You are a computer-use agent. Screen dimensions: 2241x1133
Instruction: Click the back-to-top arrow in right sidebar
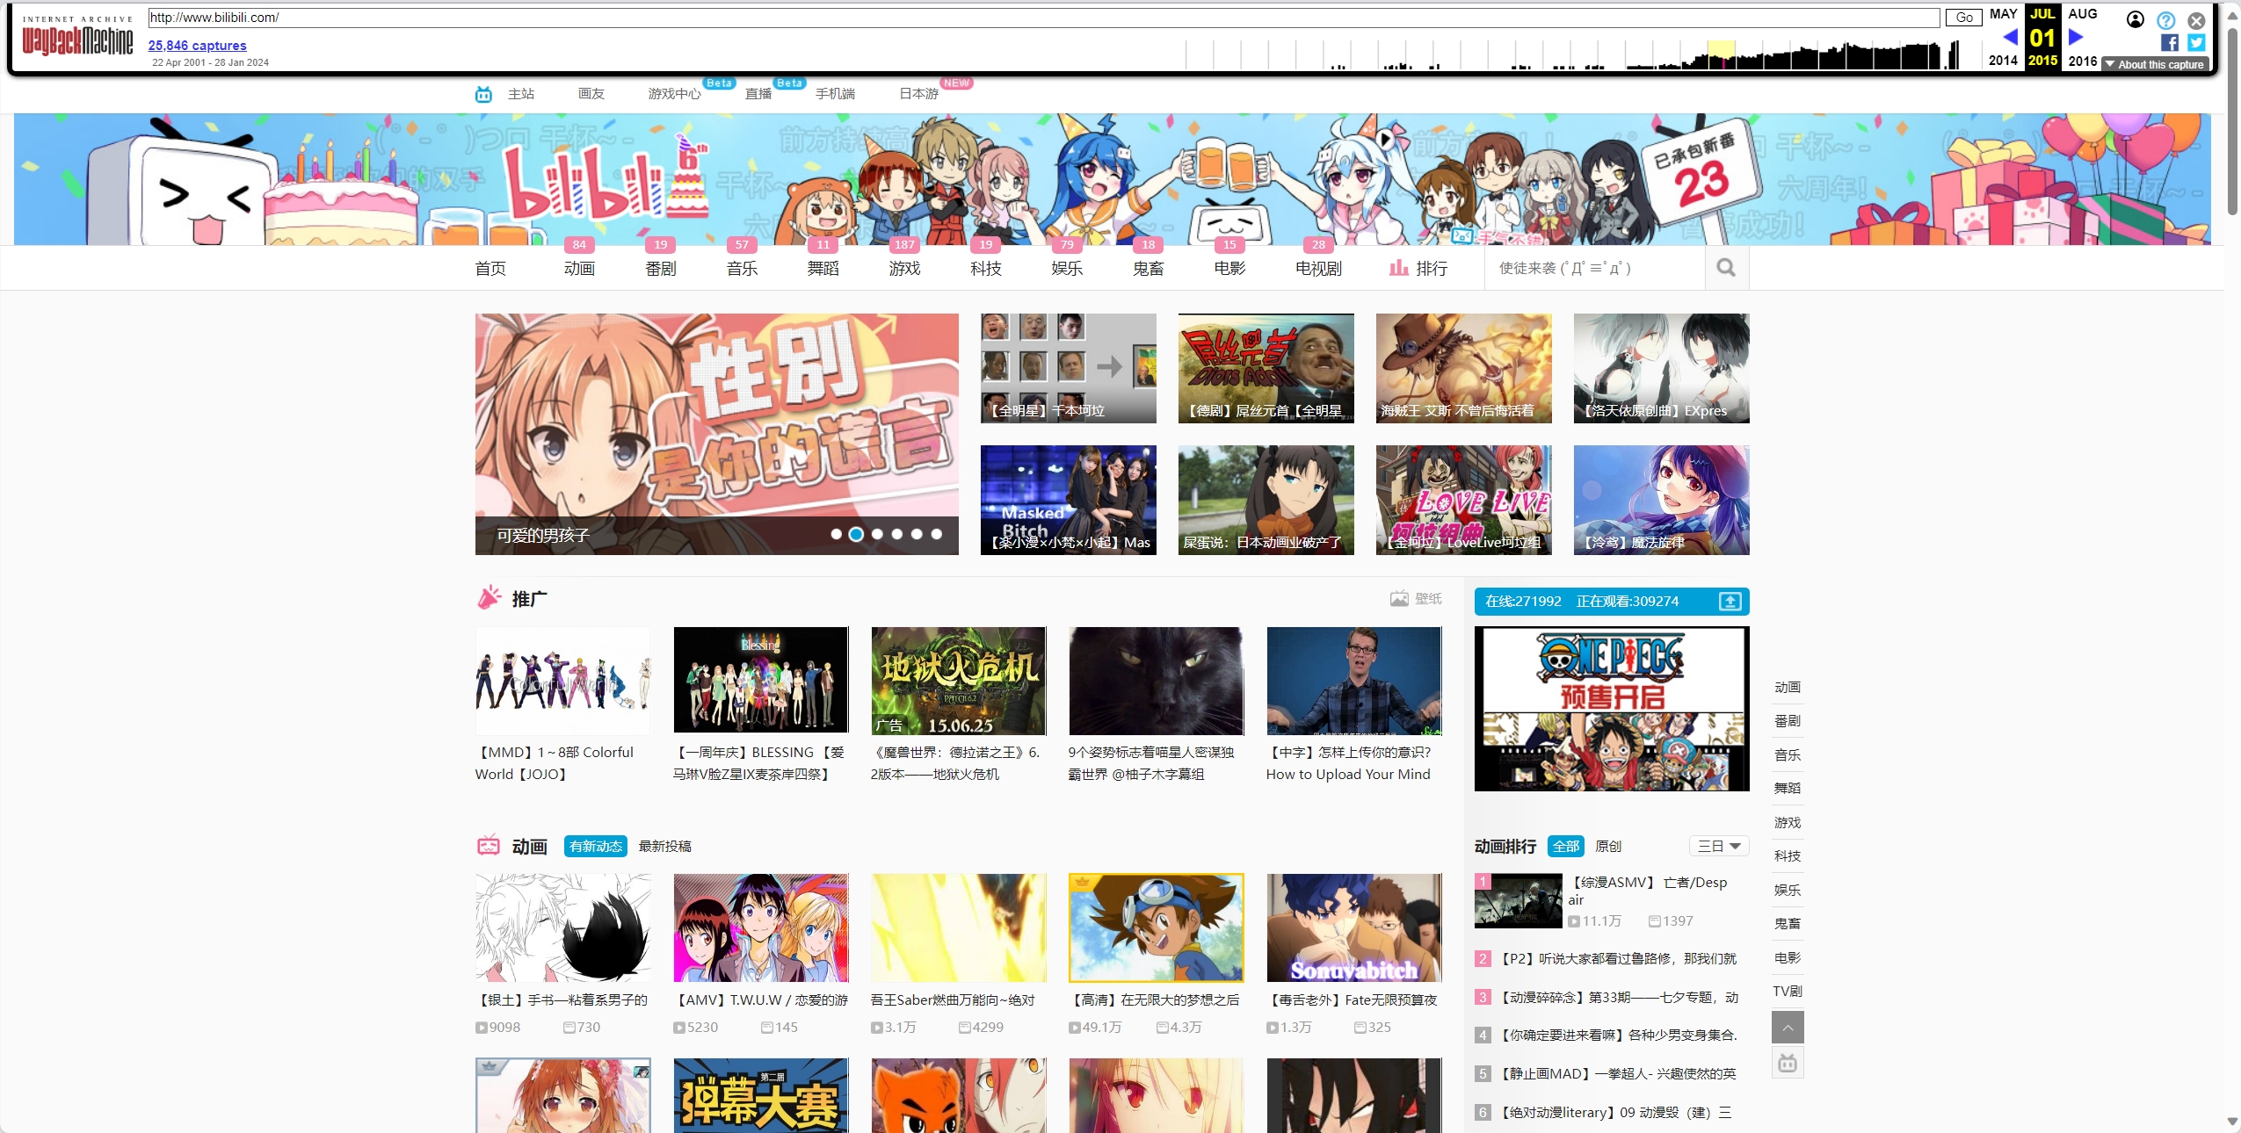point(1788,1027)
